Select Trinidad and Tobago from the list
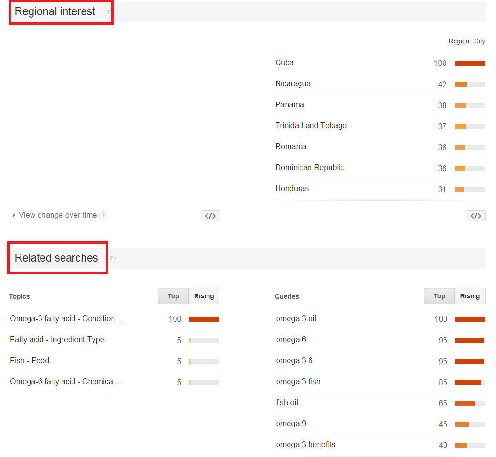The height and width of the screenshot is (457, 496). 311,125
